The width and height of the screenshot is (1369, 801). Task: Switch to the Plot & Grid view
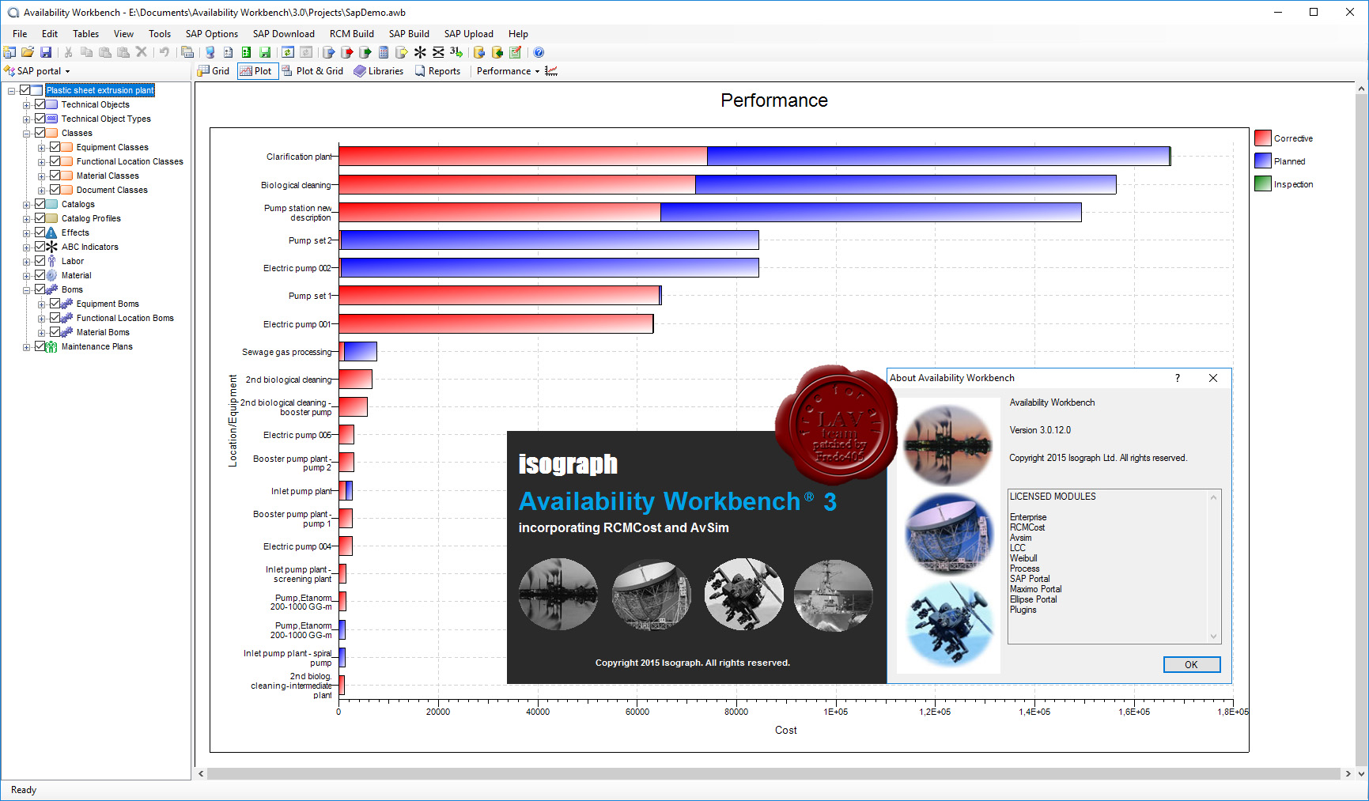pos(312,71)
